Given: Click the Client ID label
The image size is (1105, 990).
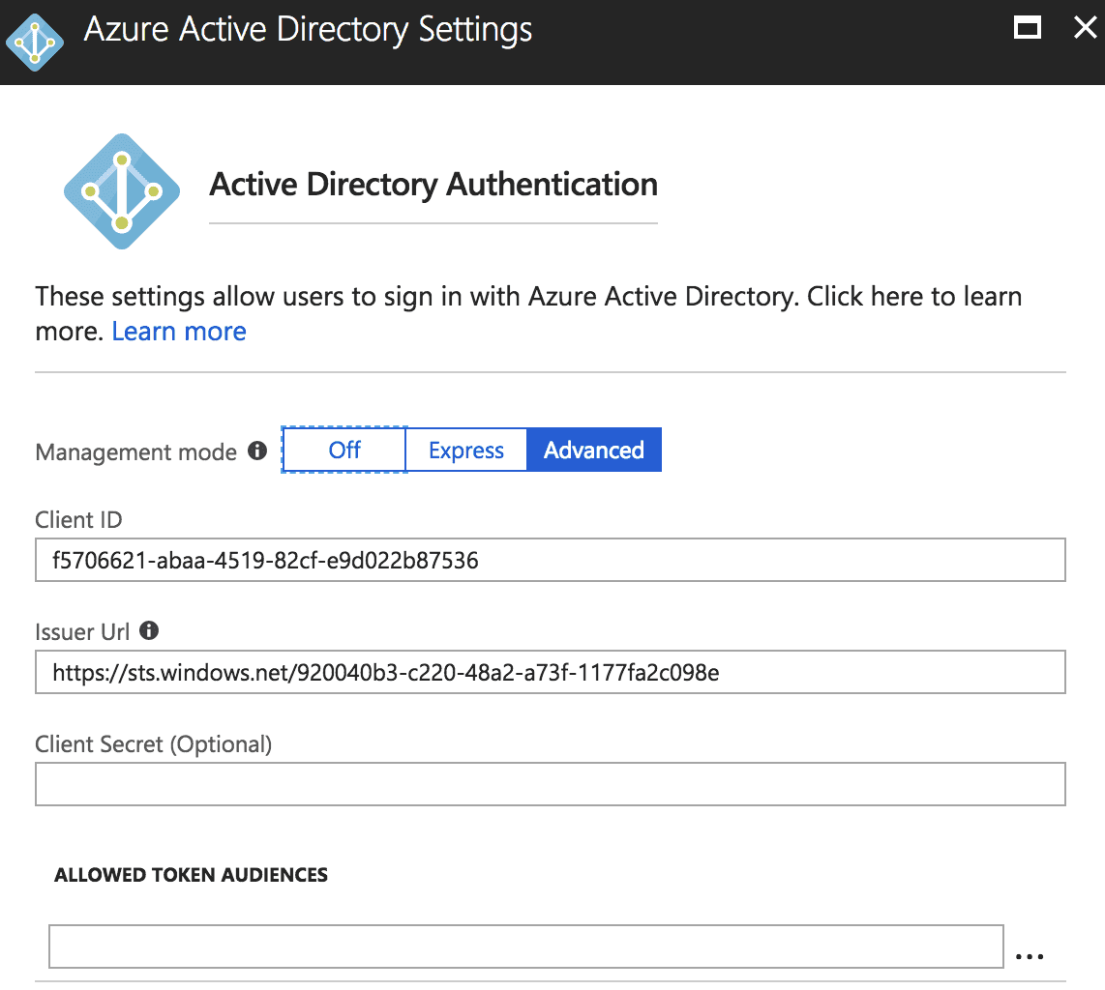Looking at the screenshot, I should coord(79,519).
